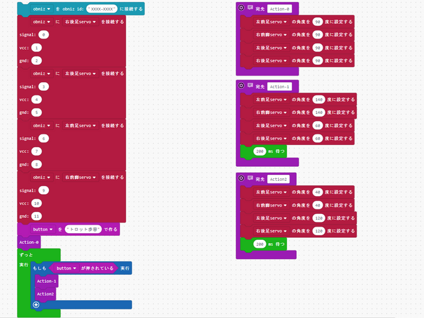
Task: Edit the function name field Action2
Action: click(278, 179)
